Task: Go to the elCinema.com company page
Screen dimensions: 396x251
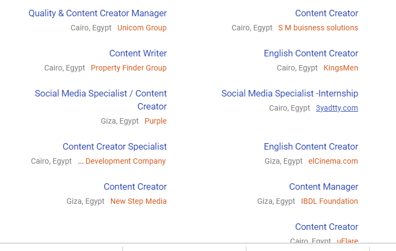Action: 333,161
